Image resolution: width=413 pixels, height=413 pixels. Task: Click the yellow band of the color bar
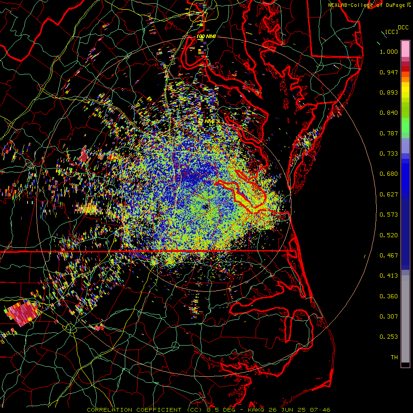[x=405, y=90]
